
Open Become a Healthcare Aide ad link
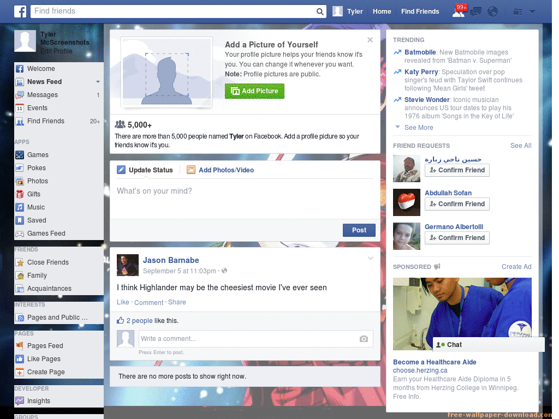pyautogui.click(x=435, y=362)
